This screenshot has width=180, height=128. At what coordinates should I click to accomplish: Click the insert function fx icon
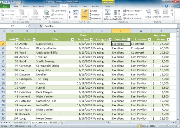(41, 26)
